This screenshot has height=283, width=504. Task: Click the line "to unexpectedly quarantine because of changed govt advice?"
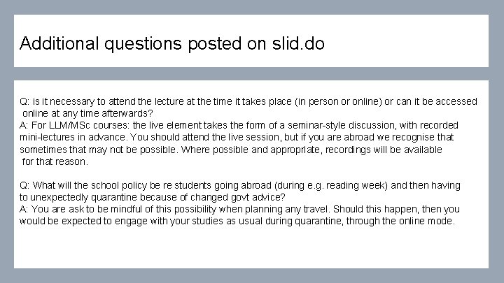(x=153, y=197)
